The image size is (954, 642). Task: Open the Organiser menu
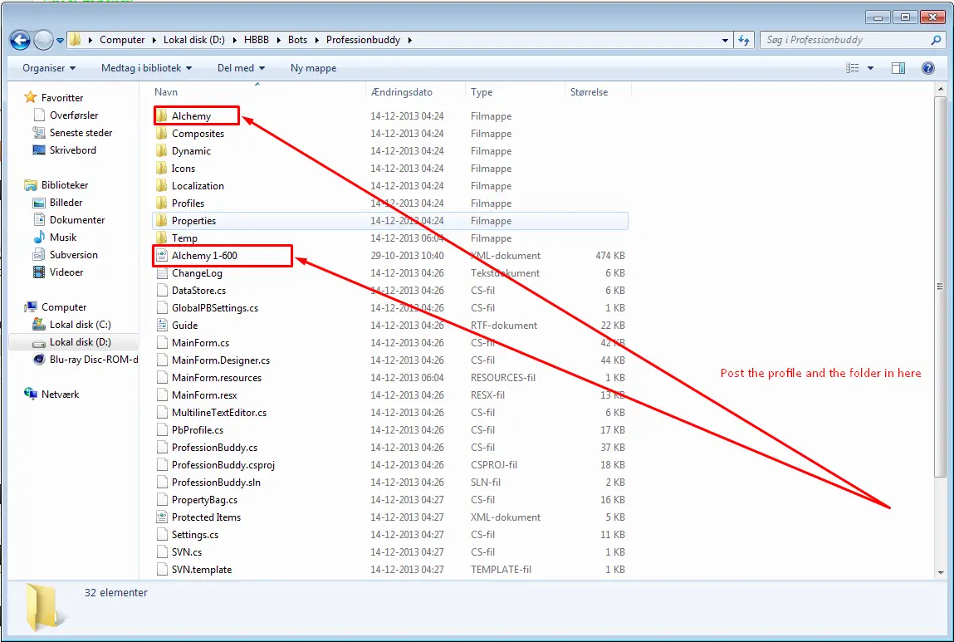pyautogui.click(x=49, y=68)
